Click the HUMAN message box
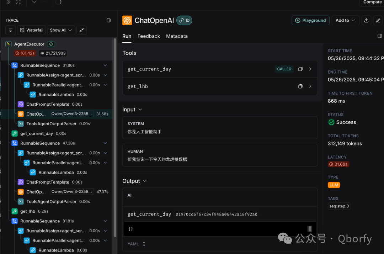Image resolution: width=384 pixels, height=254 pixels. pos(220,155)
